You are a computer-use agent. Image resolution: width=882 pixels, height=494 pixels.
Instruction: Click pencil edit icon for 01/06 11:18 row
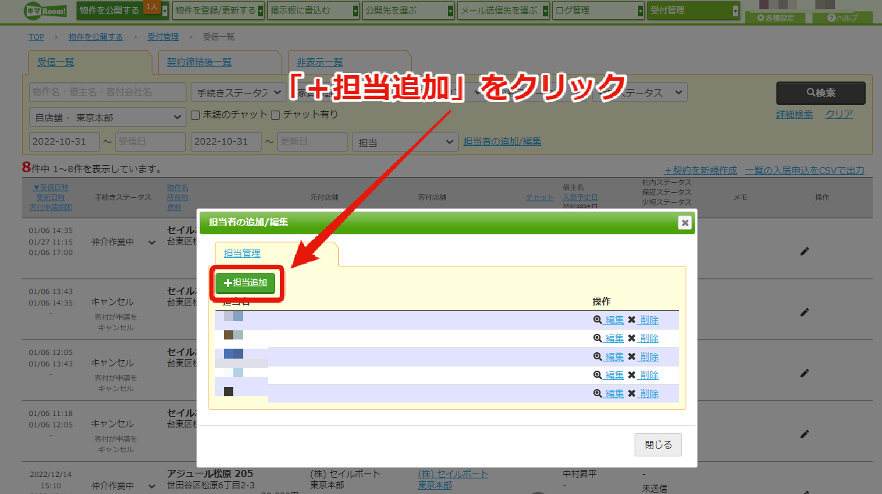[805, 434]
